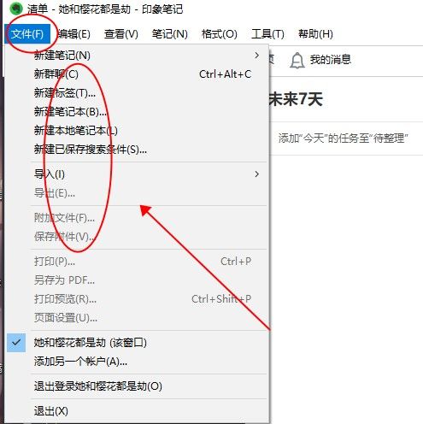This screenshot has height=424, width=423.
Task: Open the 笔记(N) menu in the menu bar
Action: 170,34
